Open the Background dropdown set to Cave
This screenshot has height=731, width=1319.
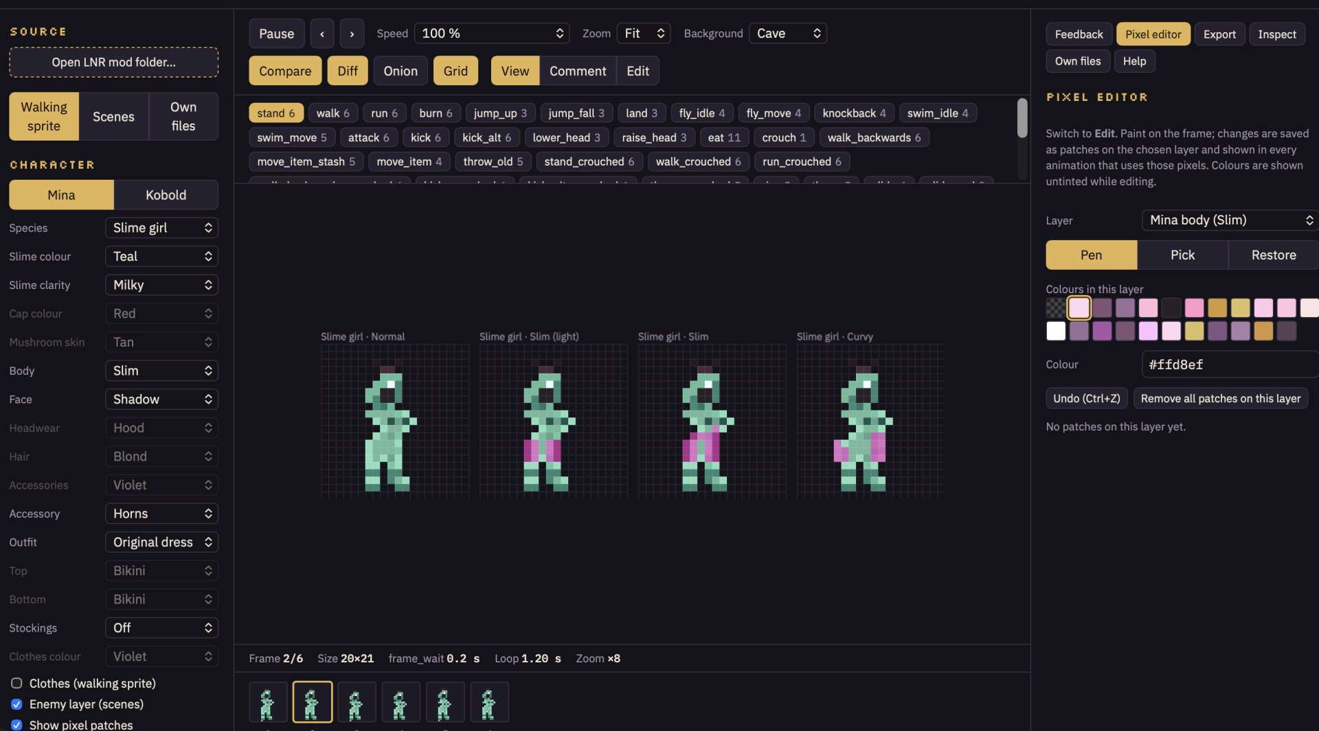(x=788, y=34)
